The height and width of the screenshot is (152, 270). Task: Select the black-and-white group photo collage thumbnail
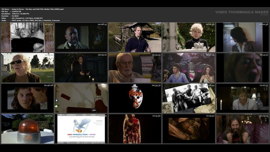(x=189, y=98)
